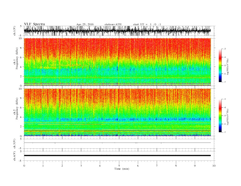Click the "4" kHz tick on ch.2 frequency axis
Screen dimensions: 241x186
21,117
